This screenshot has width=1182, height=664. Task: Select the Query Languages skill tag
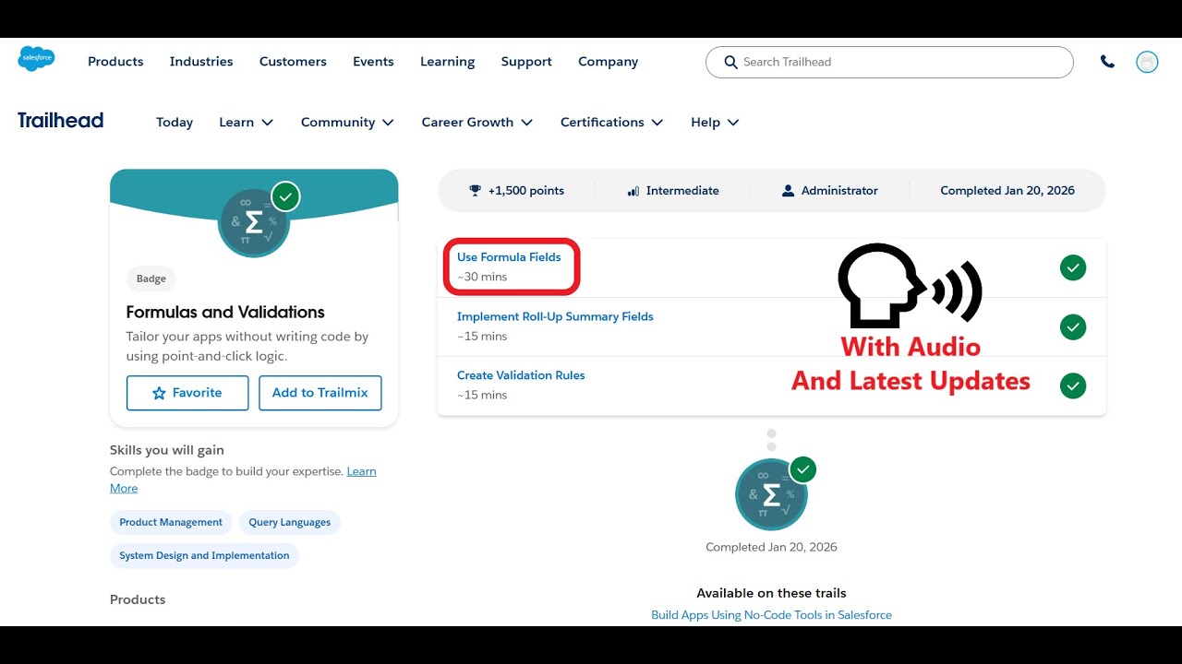pos(290,523)
